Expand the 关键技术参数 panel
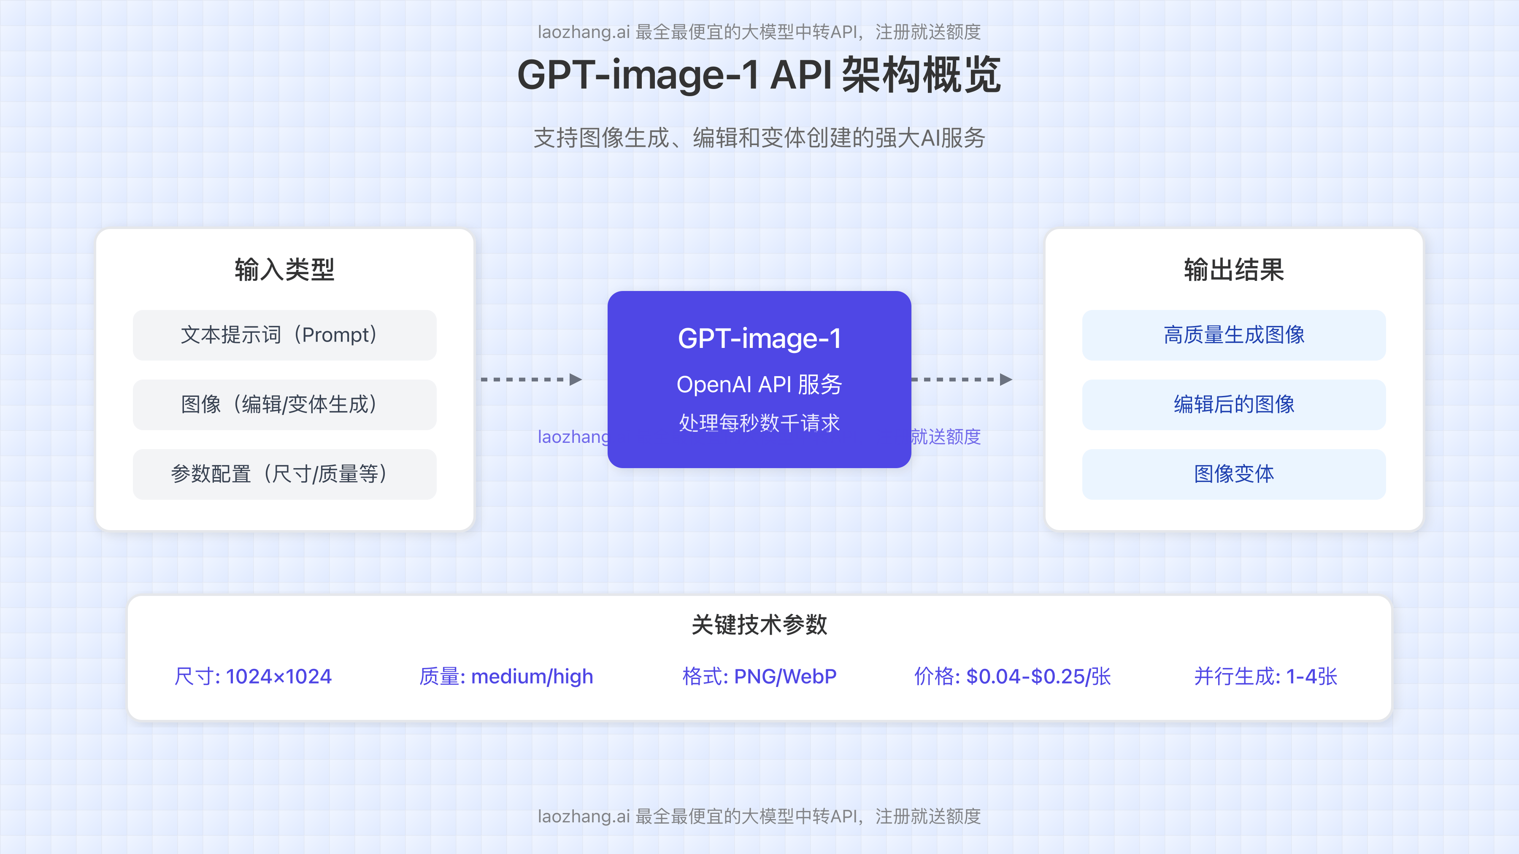The width and height of the screenshot is (1519, 854). coord(759,648)
